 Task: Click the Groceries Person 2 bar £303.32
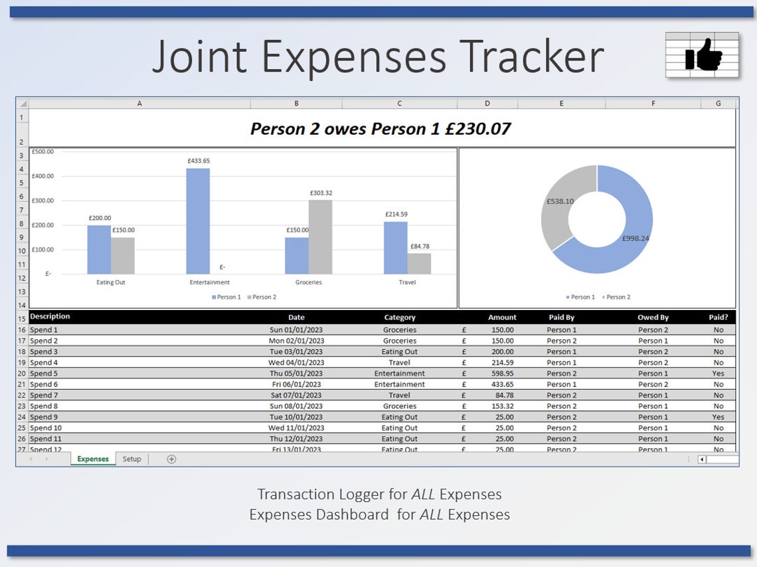(320, 237)
